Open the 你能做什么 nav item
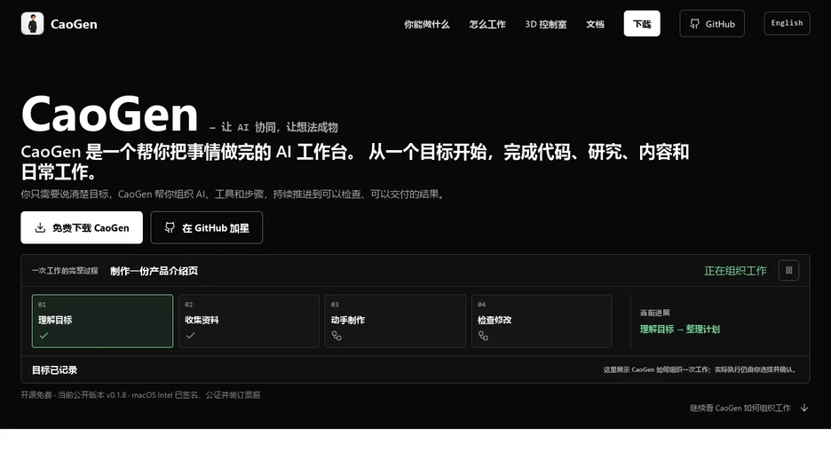This screenshot has width=831, height=468. click(427, 24)
